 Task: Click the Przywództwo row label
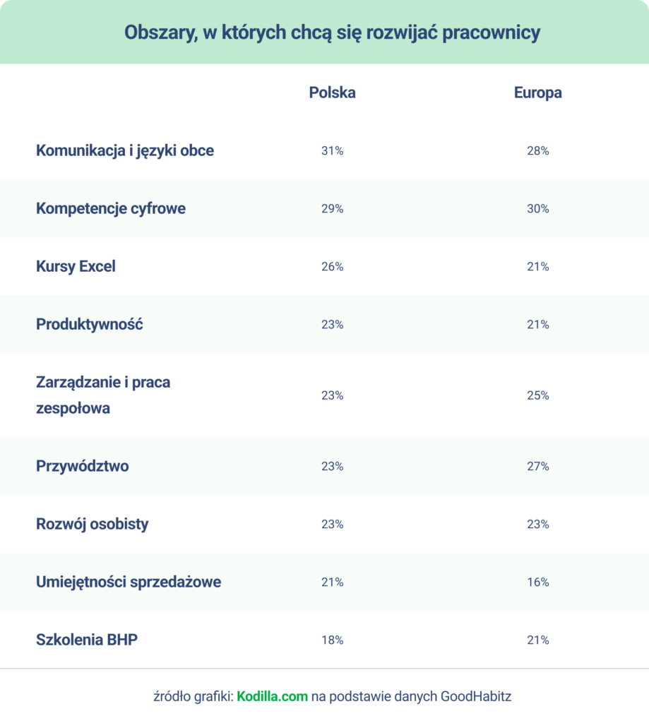click(x=83, y=466)
